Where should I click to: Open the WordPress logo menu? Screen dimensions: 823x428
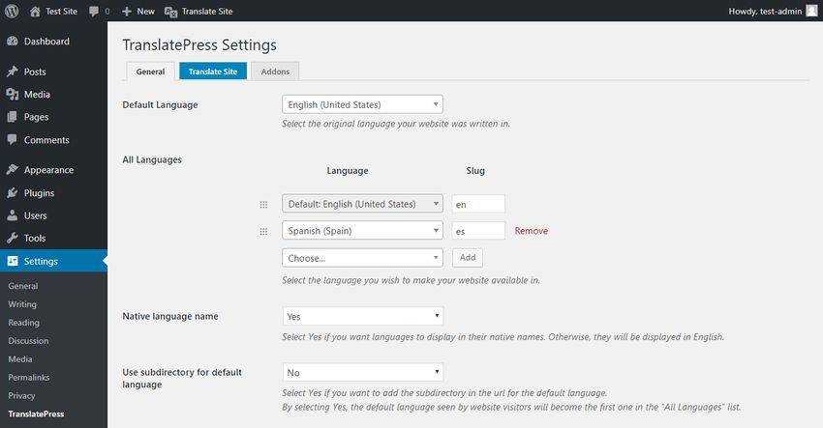(12, 11)
